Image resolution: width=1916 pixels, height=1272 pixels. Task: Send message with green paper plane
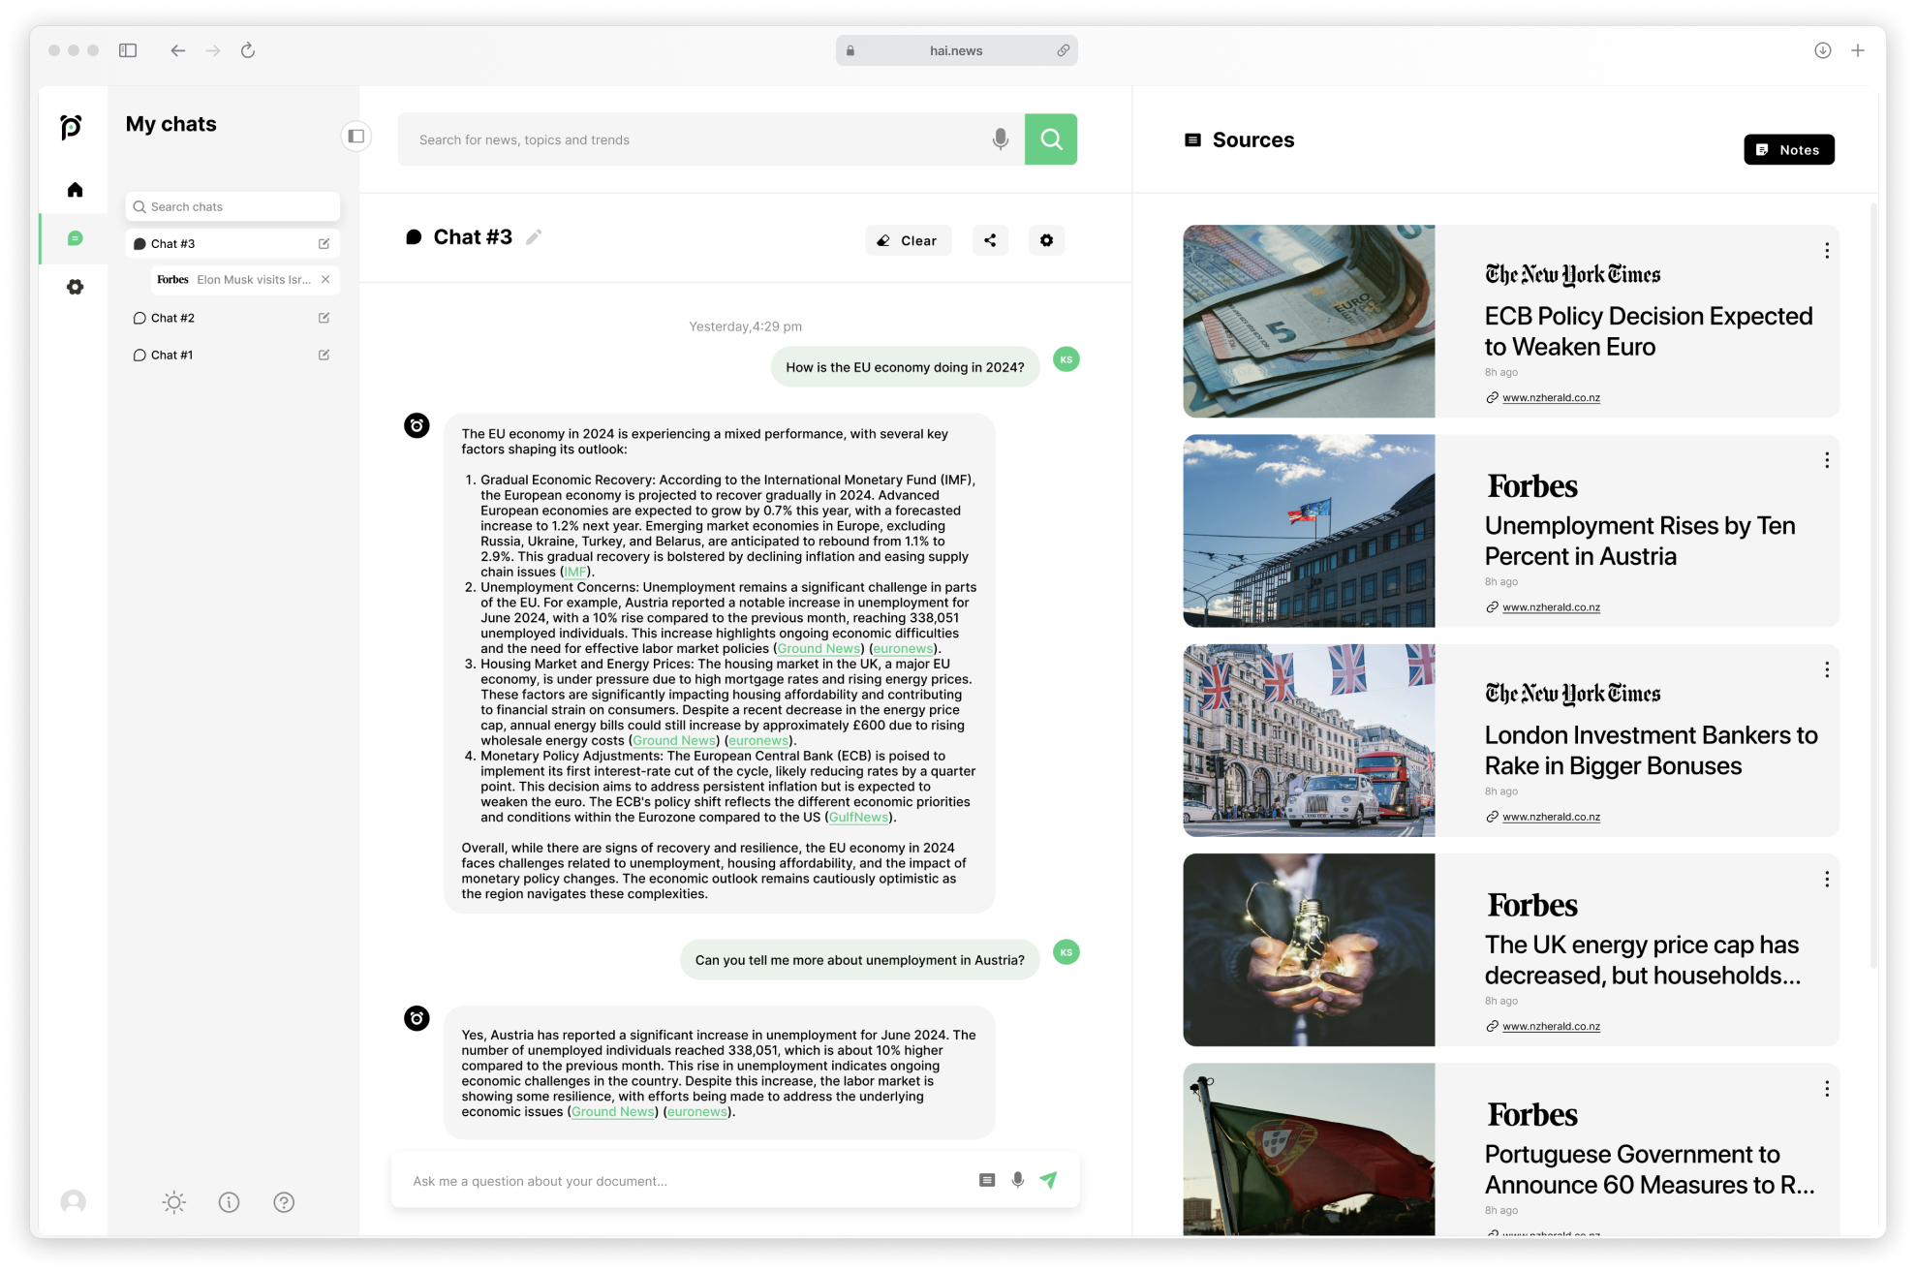click(1048, 1180)
